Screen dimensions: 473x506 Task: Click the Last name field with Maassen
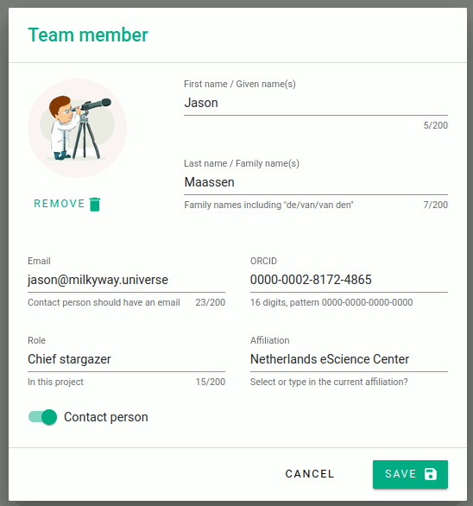(316, 182)
